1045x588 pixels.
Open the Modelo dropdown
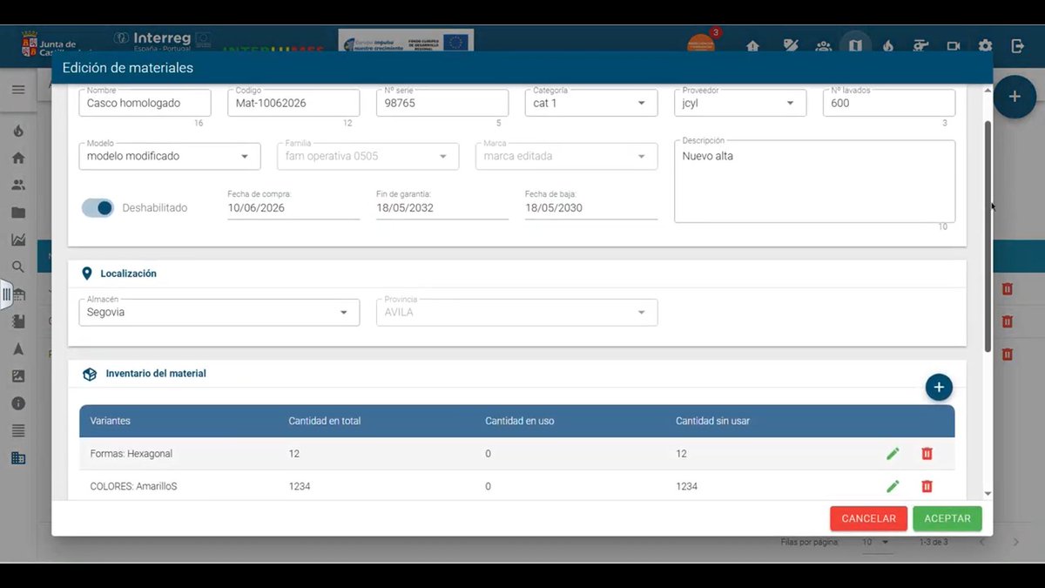point(170,156)
